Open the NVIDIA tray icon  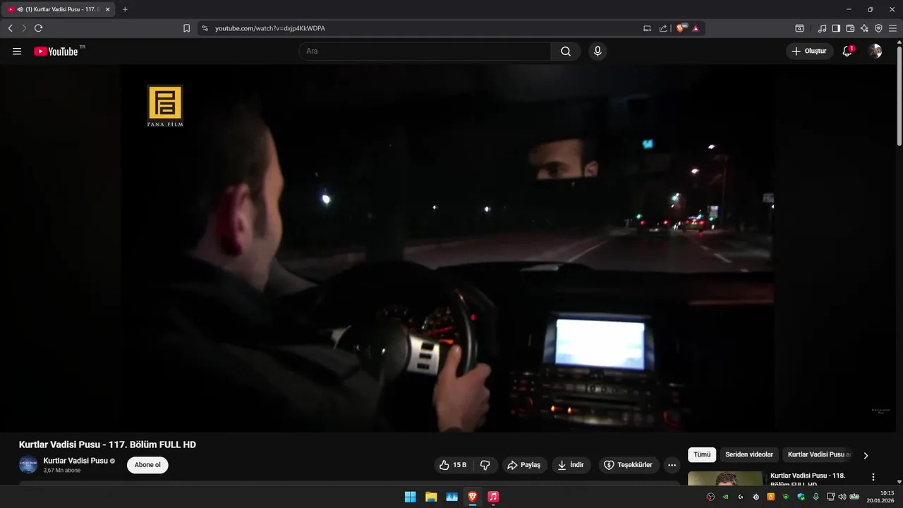725,497
